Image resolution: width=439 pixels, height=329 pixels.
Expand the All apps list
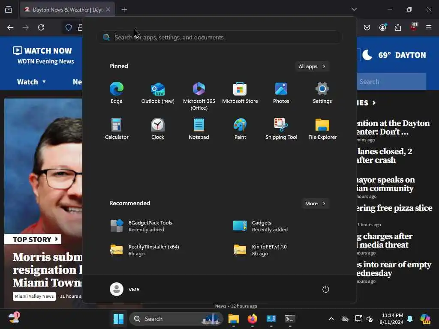pos(312,66)
